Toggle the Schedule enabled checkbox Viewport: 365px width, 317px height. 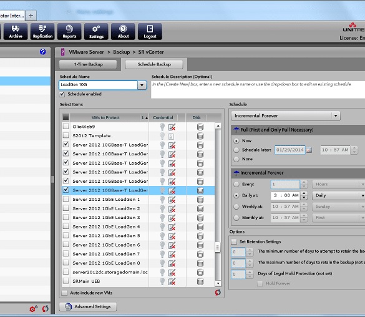[x=62, y=94]
